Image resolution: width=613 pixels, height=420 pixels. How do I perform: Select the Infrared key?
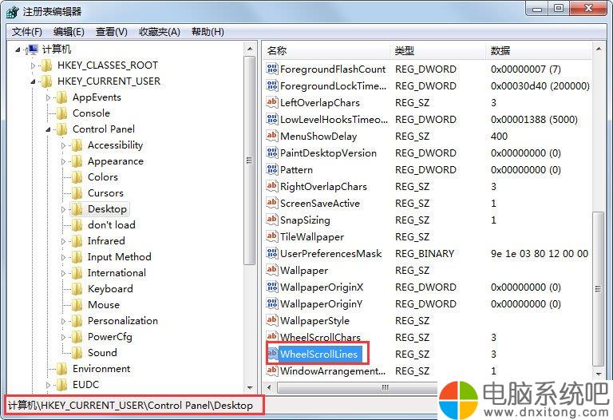[x=106, y=241]
